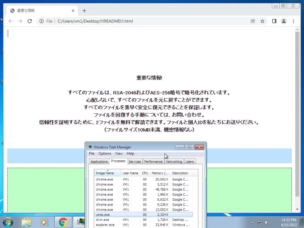Click Task Manager taskbar button
The image size is (304, 228).
point(79,222)
